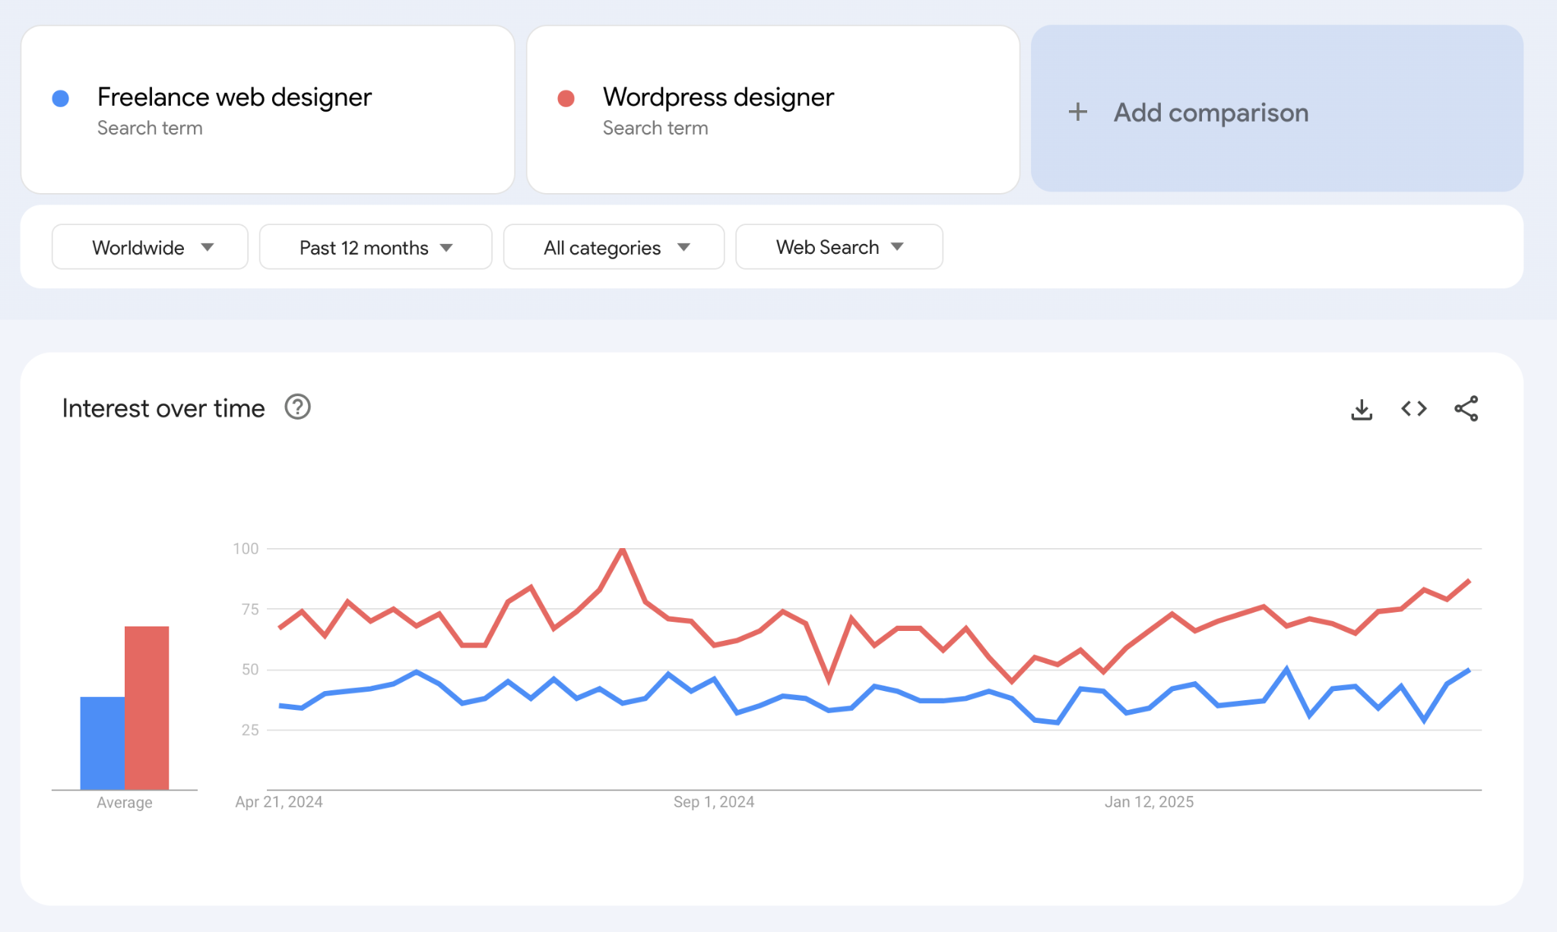Click the Sep 1, 2024 axis label

coord(713,800)
